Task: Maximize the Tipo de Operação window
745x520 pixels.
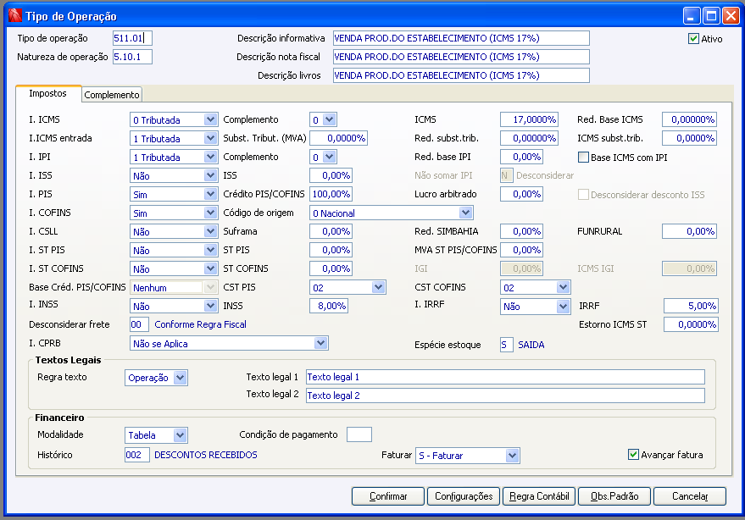Action: tap(711, 15)
